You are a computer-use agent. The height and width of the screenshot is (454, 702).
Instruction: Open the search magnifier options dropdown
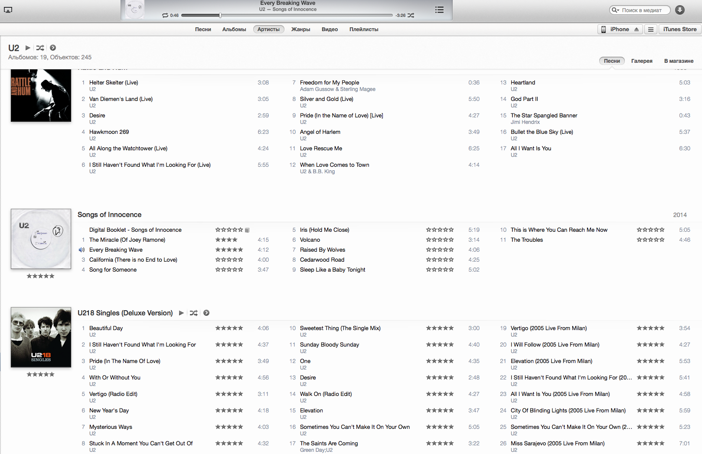coord(615,10)
